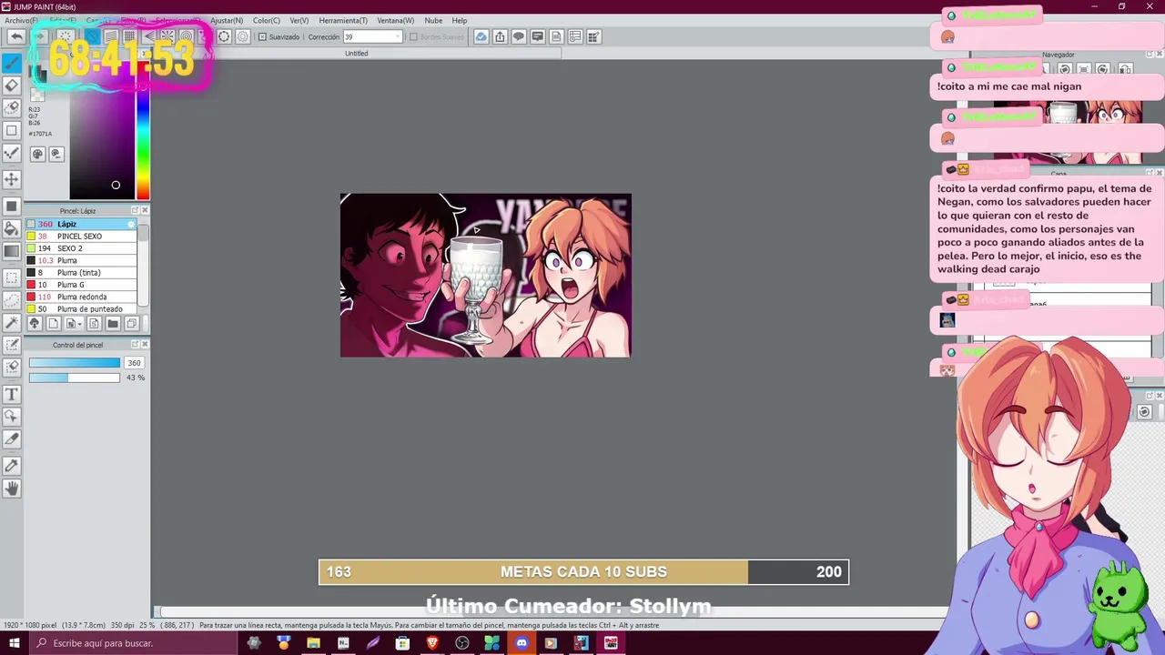Open the color palette icon below RGB values
The image size is (1165, 655).
pyautogui.click(x=37, y=154)
